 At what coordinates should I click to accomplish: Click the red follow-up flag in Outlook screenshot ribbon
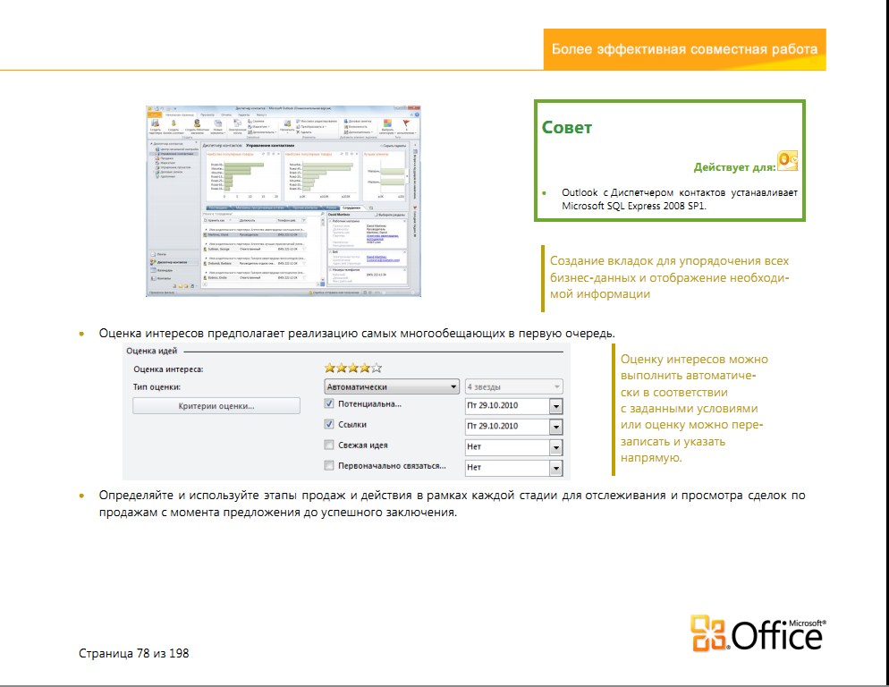click(406, 123)
